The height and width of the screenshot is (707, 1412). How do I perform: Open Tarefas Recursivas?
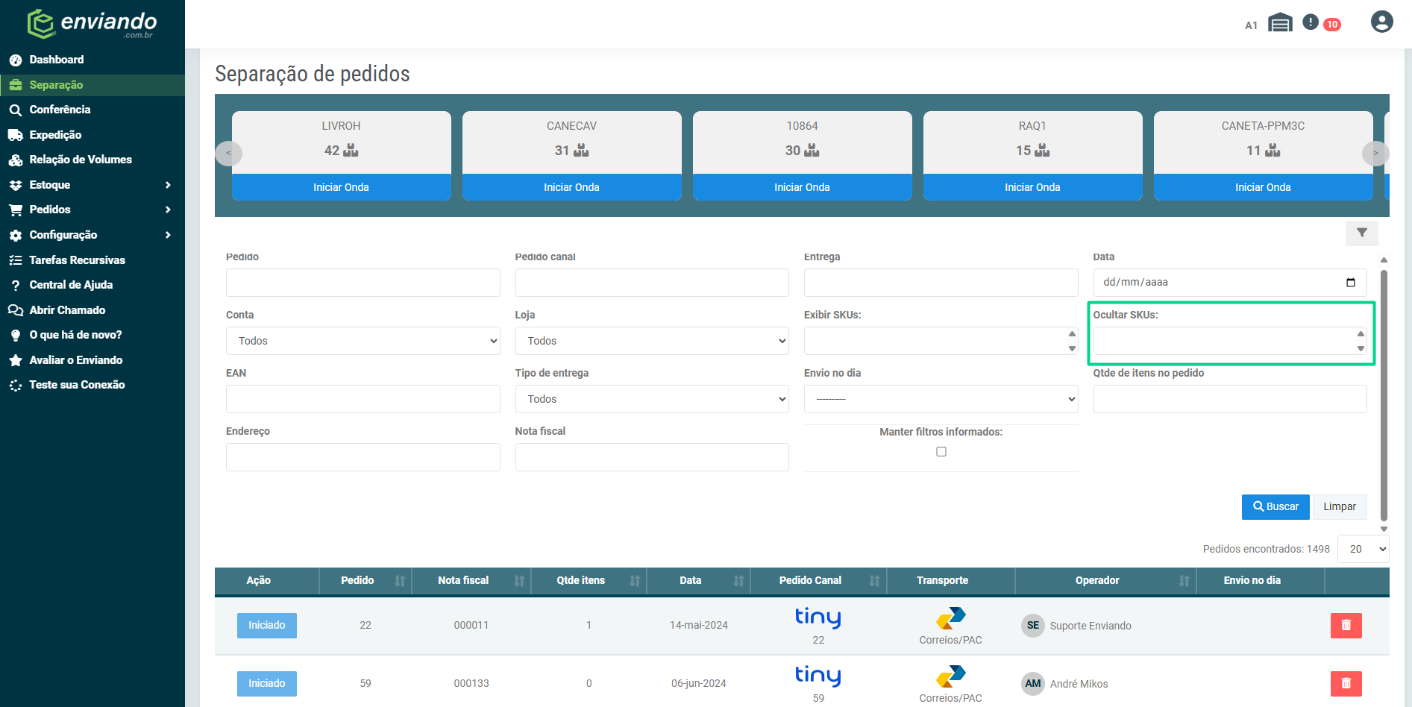[x=77, y=260]
